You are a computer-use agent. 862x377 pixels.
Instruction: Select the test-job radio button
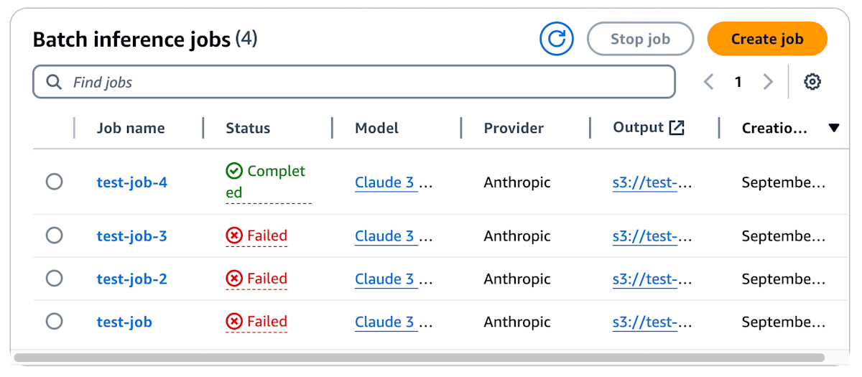point(54,322)
